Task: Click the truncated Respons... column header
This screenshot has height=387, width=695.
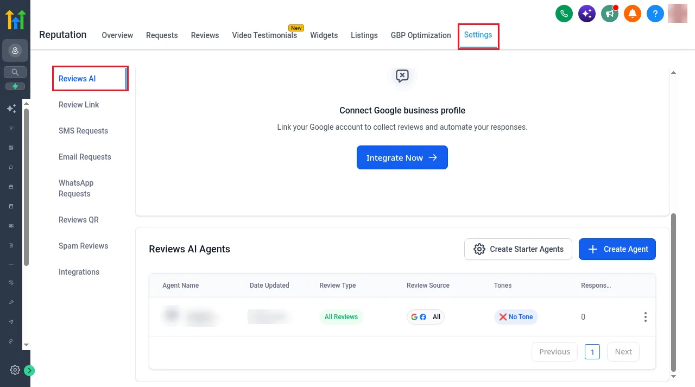Action: tap(596, 286)
